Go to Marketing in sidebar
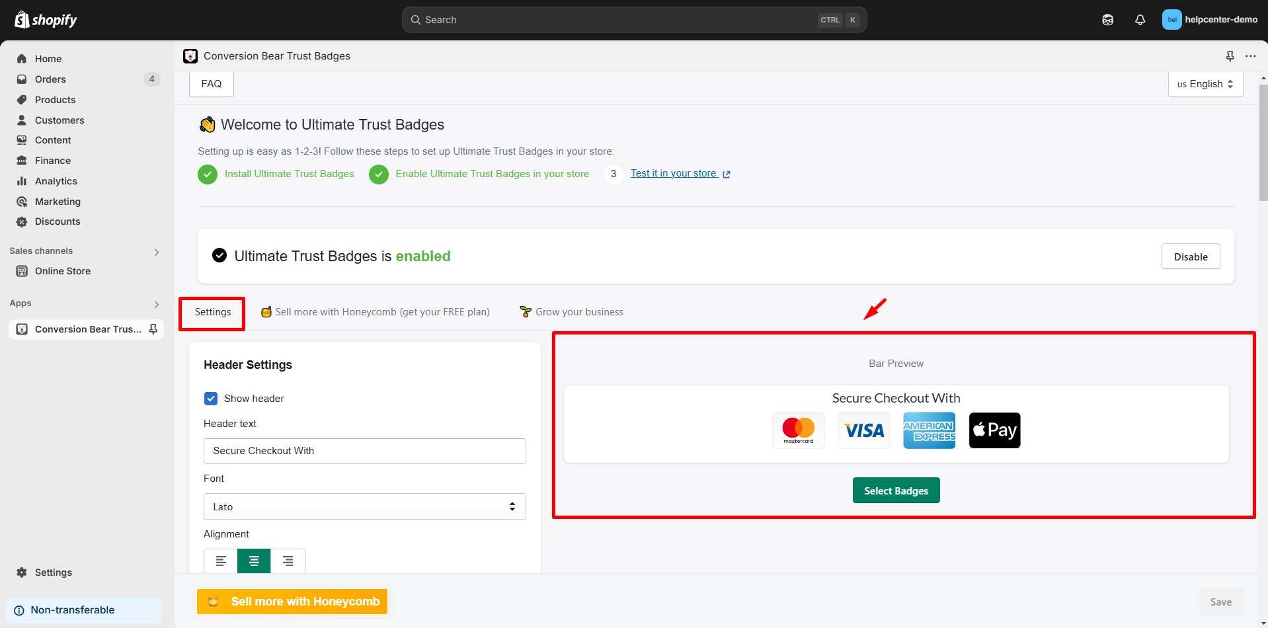Image resolution: width=1268 pixels, height=628 pixels. (57, 201)
